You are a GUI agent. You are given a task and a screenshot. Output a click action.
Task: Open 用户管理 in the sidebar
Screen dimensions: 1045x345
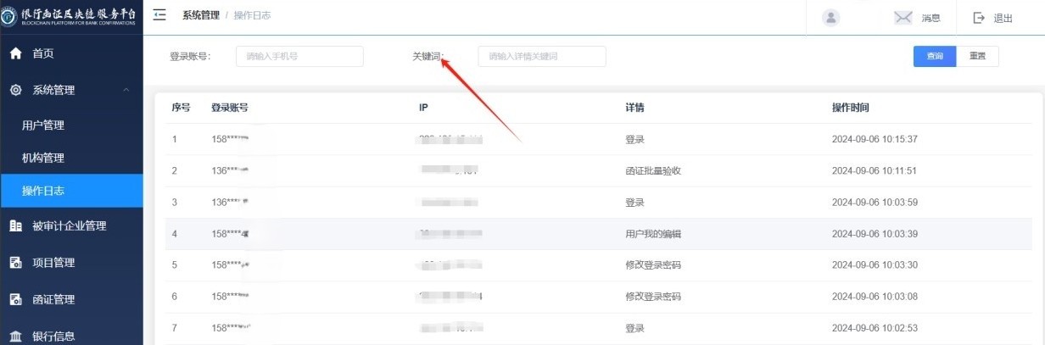pyautogui.click(x=43, y=125)
